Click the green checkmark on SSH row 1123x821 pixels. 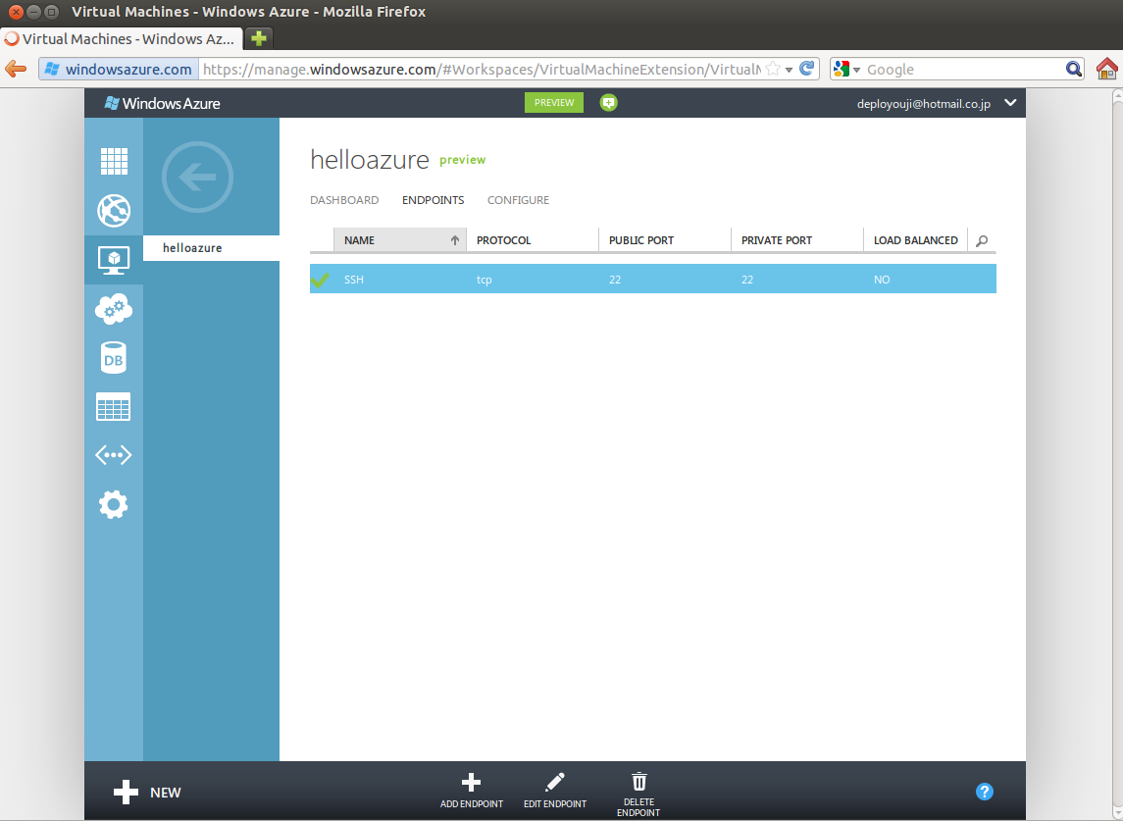click(x=320, y=280)
